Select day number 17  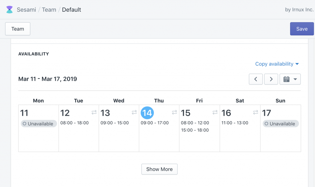(267, 113)
